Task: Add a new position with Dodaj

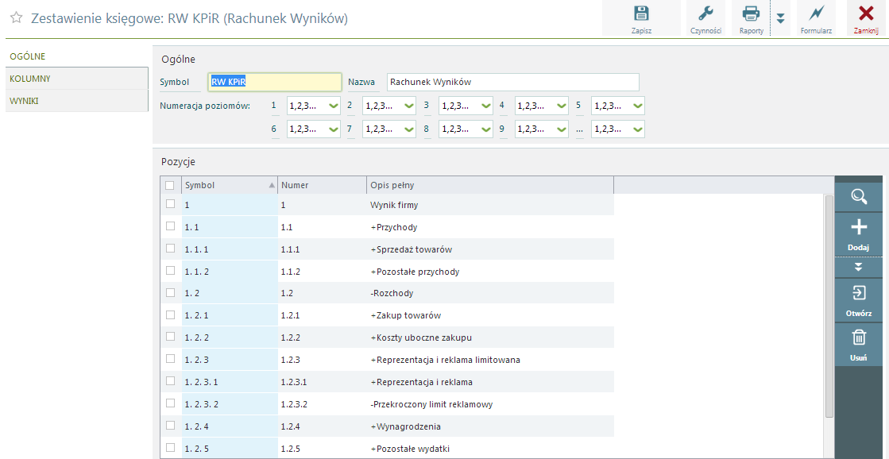Action: [x=859, y=234]
